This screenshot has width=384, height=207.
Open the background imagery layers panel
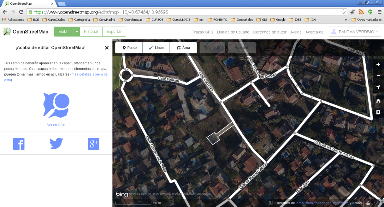[x=378, y=101]
